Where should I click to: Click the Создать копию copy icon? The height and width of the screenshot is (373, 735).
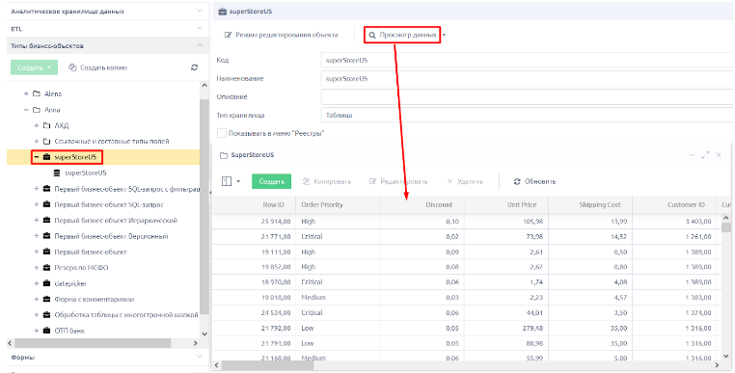click(x=72, y=67)
